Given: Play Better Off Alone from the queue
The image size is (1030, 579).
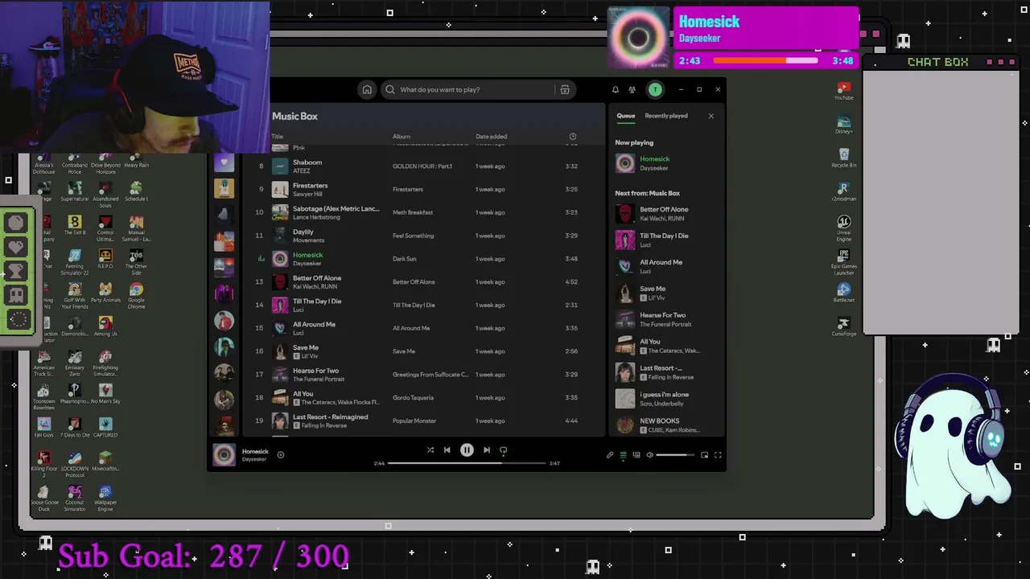Looking at the screenshot, I should pyautogui.click(x=665, y=214).
